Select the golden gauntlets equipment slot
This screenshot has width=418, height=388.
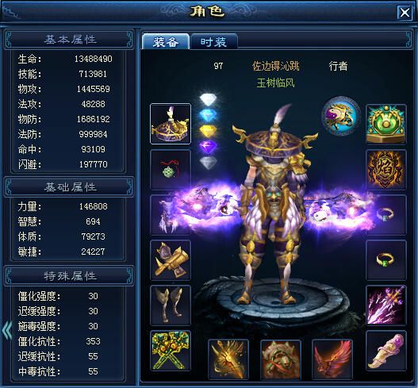tap(171, 260)
